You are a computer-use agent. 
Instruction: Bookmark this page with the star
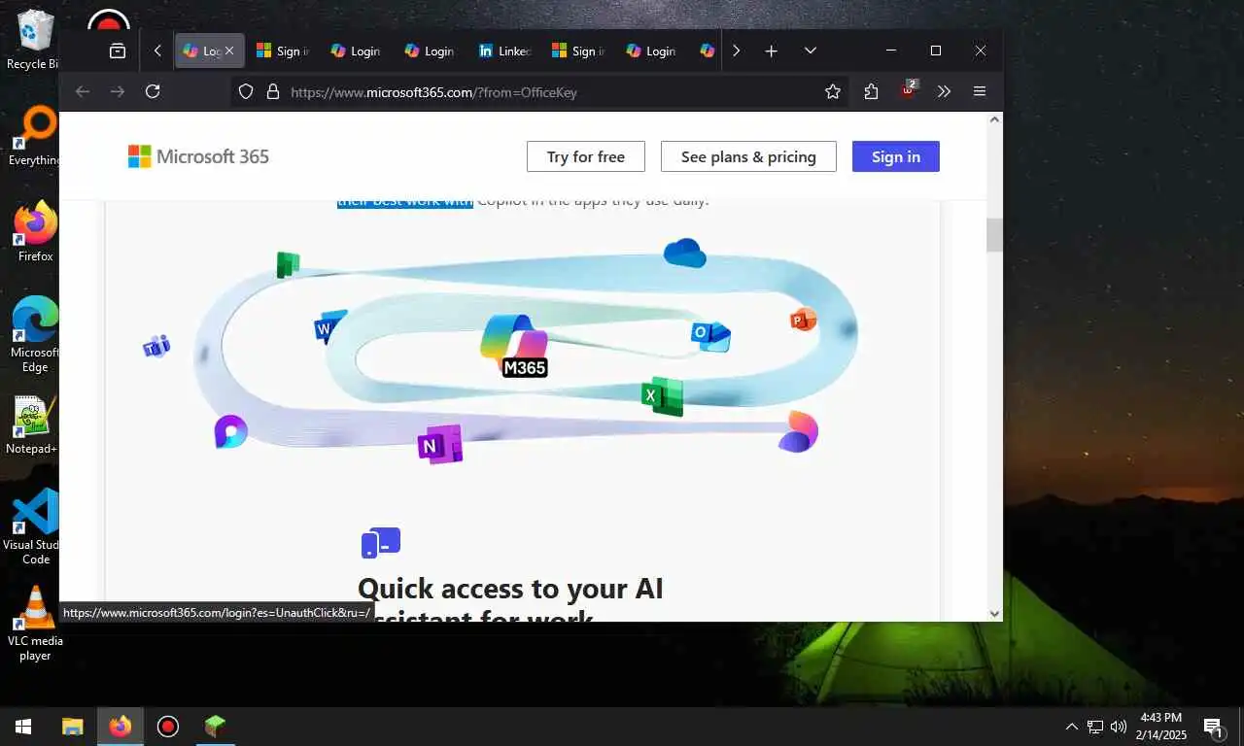click(x=833, y=91)
